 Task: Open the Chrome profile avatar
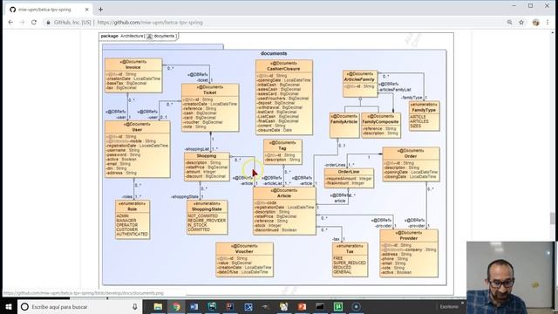(535, 22)
